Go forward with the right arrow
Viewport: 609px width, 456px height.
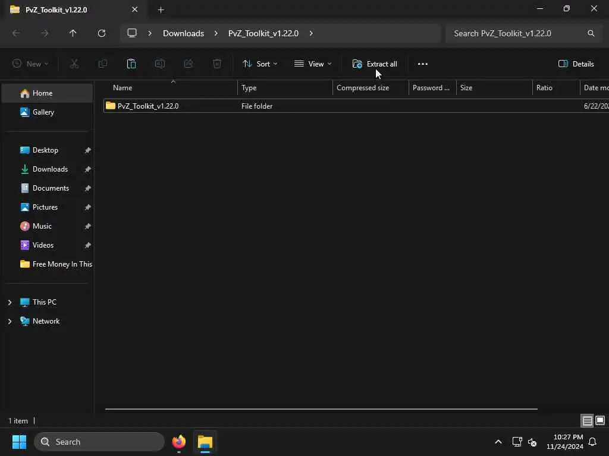click(x=45, y=33)
